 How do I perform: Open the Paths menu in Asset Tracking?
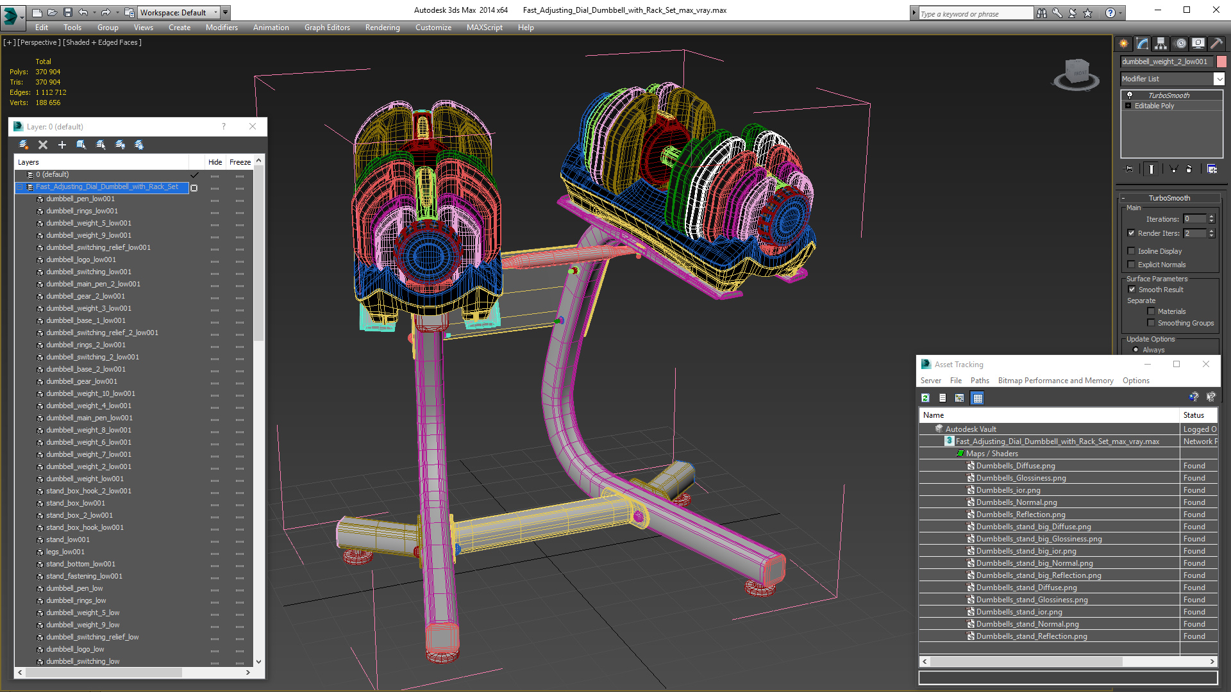click(x=979, y=381)
